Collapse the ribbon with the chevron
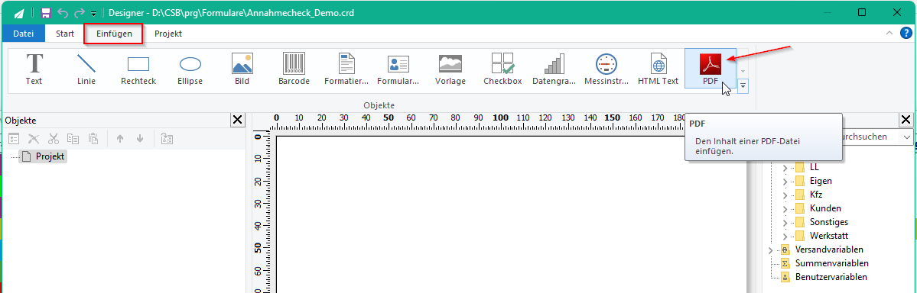Image resolution: width=917 pixels, height=293 pixels. tap(889, 34)
